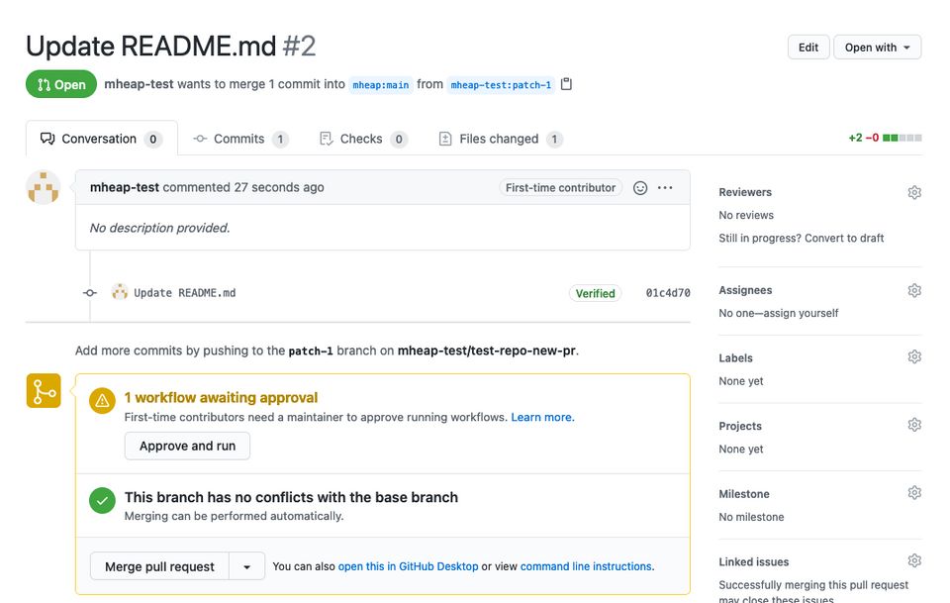View the Files changed tab
Viewport: 950px width, 603px height.
tap(500, 139)
